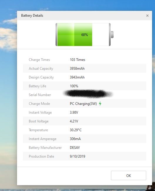Viewport: 155px width, 191px height.
Task: Click the green charging lightning bolt icon
Action: [x=100, y=103]
